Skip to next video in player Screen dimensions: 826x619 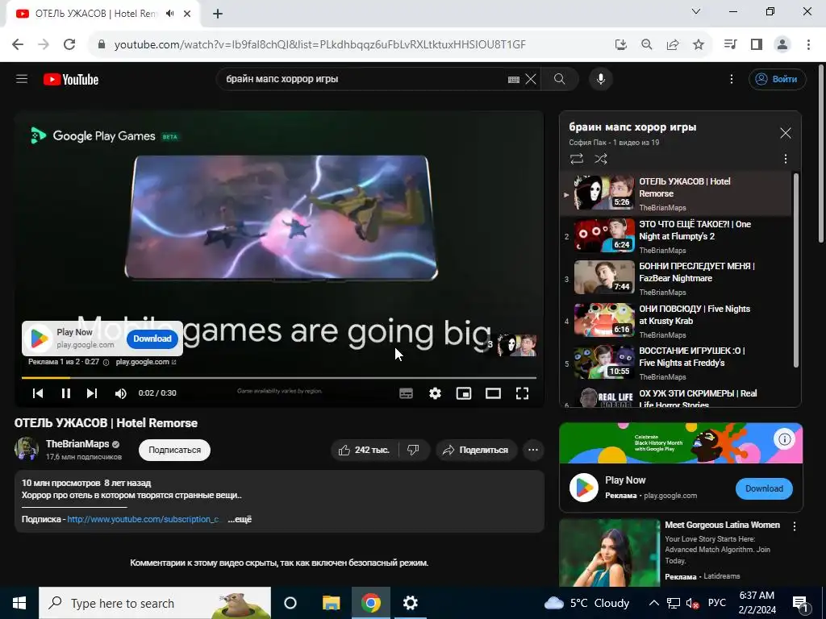92,393
